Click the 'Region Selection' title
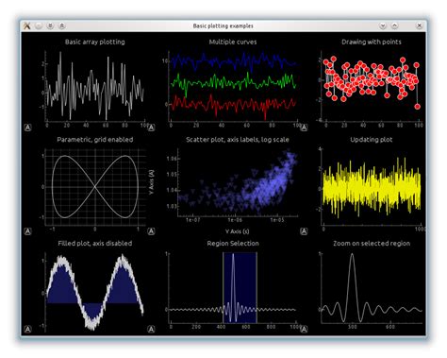Viewport: 447px width, 358px height. [x=233, y=243]
